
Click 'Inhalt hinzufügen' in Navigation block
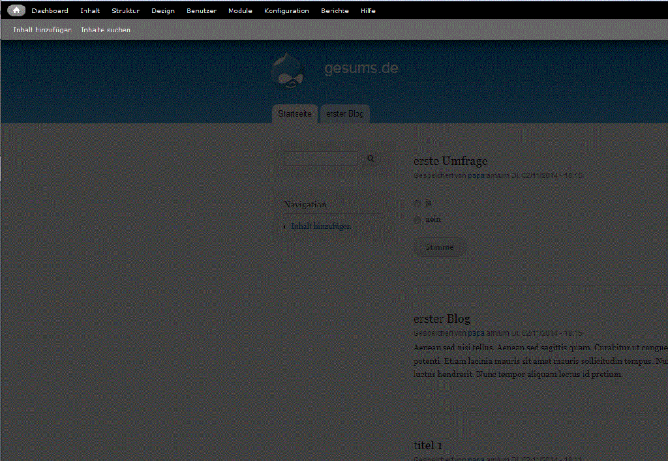click(x=321, y=226)
